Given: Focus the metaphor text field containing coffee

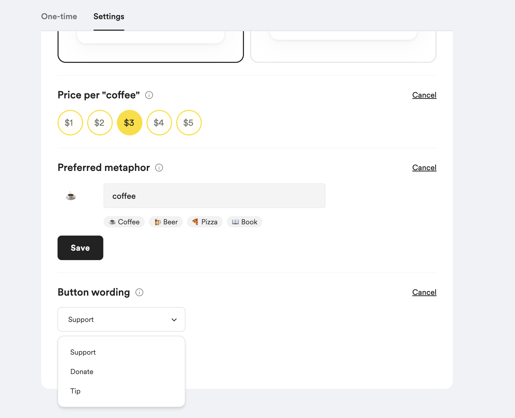Looking at the screenshot, I should [215, 196].
